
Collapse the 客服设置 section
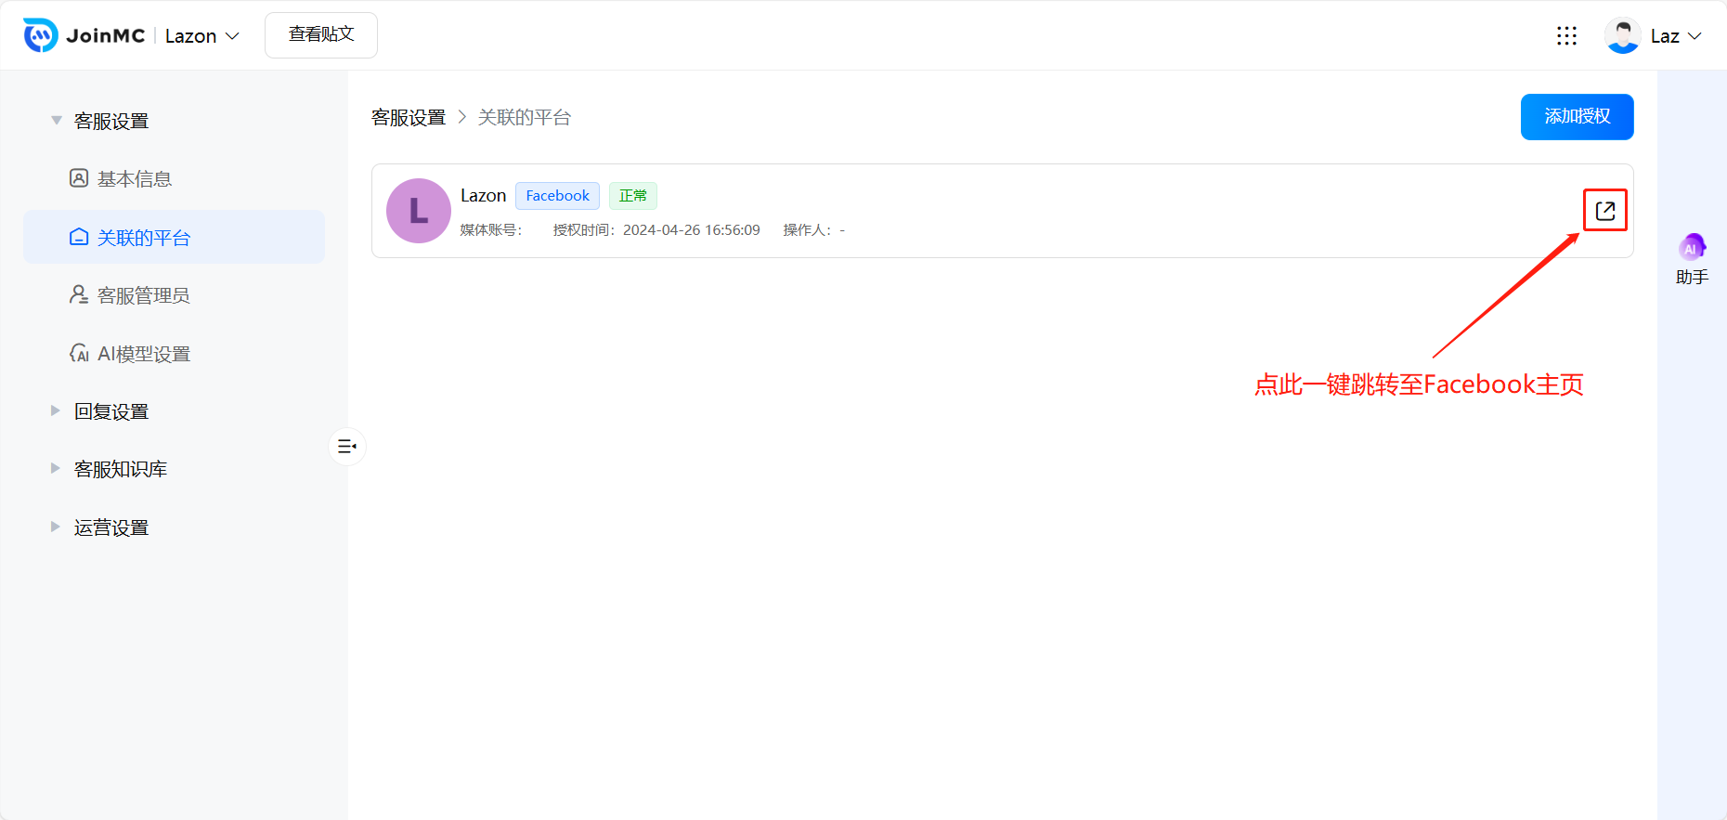57,121
